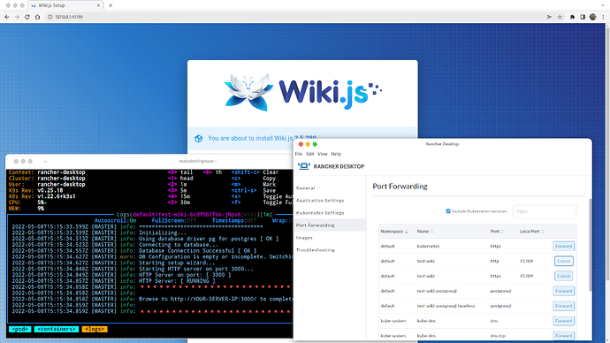Sort table by Port column
Viewport: 610px width, 343px height.
tap(497, 232)
